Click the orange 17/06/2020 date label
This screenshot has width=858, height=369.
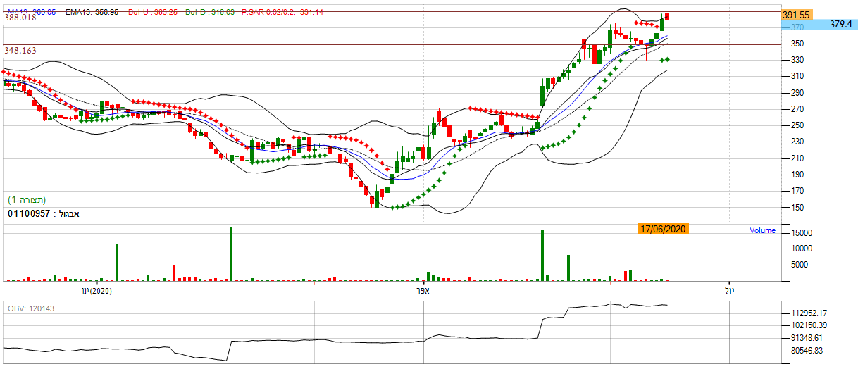[663, 229]
